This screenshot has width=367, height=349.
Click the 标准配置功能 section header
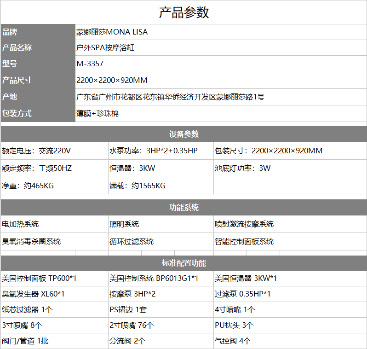(x=183, y=263)
